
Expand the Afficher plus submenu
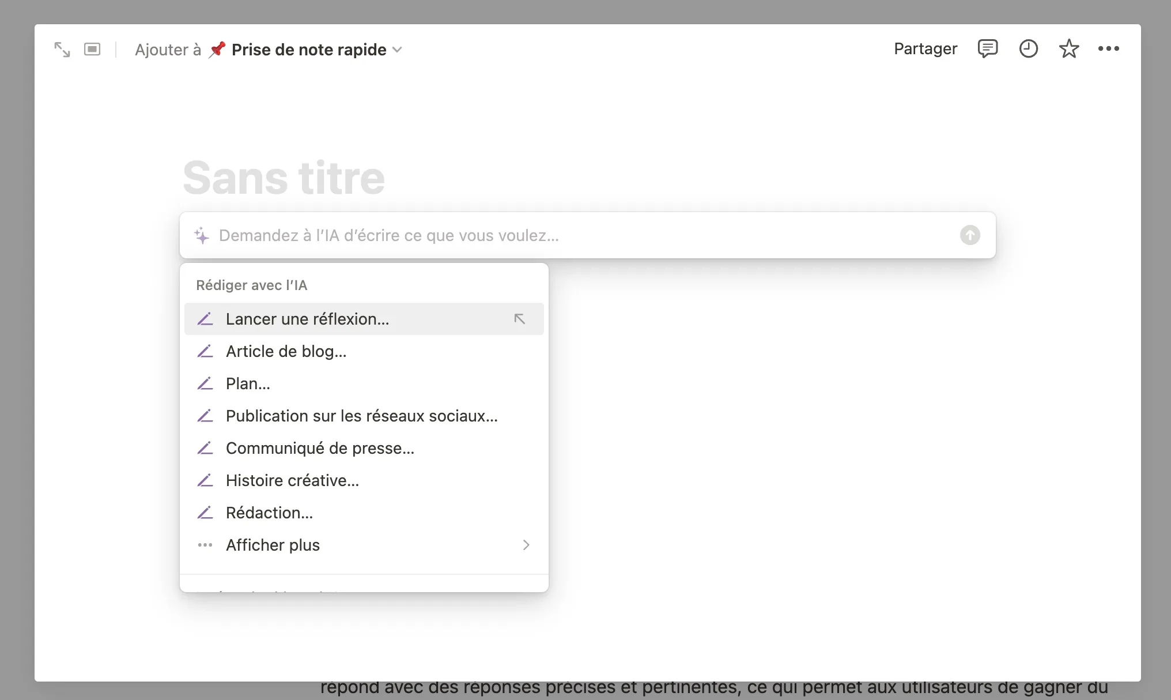(273, 545)
